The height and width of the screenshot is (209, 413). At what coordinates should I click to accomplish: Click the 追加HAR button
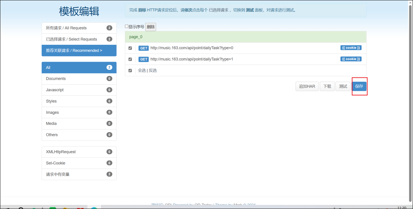click(307, 86)
